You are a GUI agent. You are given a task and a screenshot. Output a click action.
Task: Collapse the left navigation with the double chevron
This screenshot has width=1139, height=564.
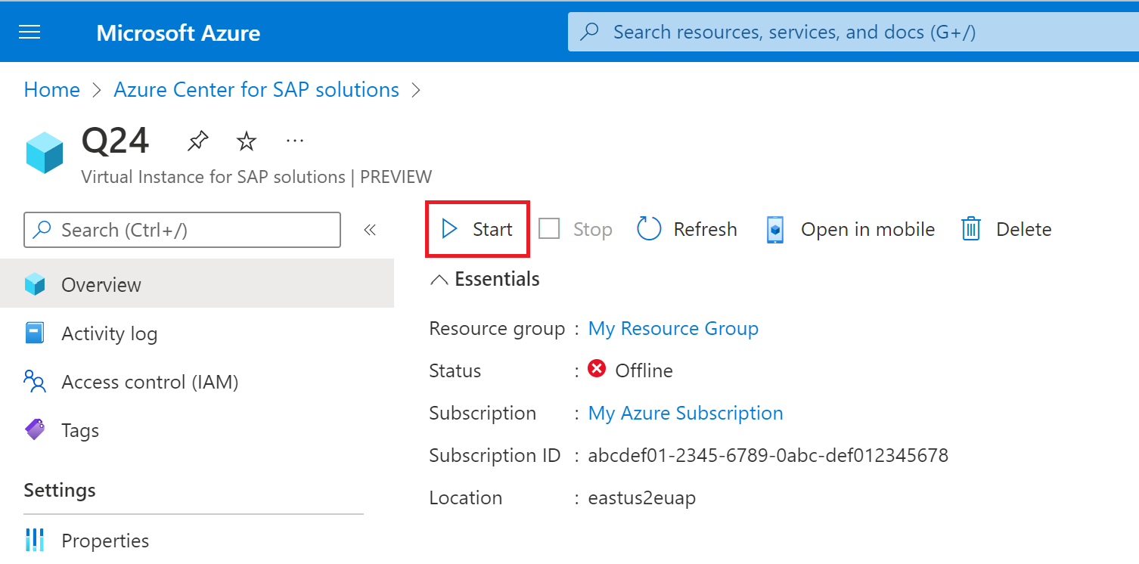click(370, 230)
